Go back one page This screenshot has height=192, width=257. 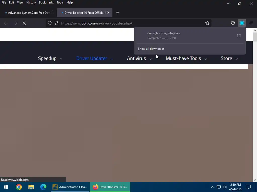point(6,23)
